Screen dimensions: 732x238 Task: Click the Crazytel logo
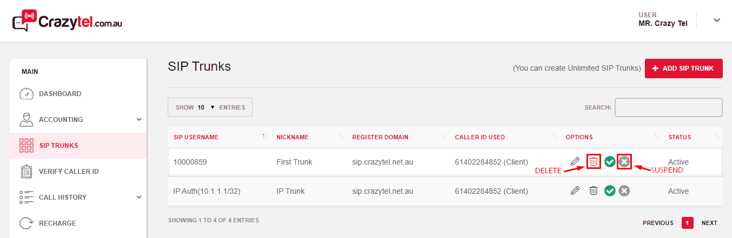pos(67,21)
